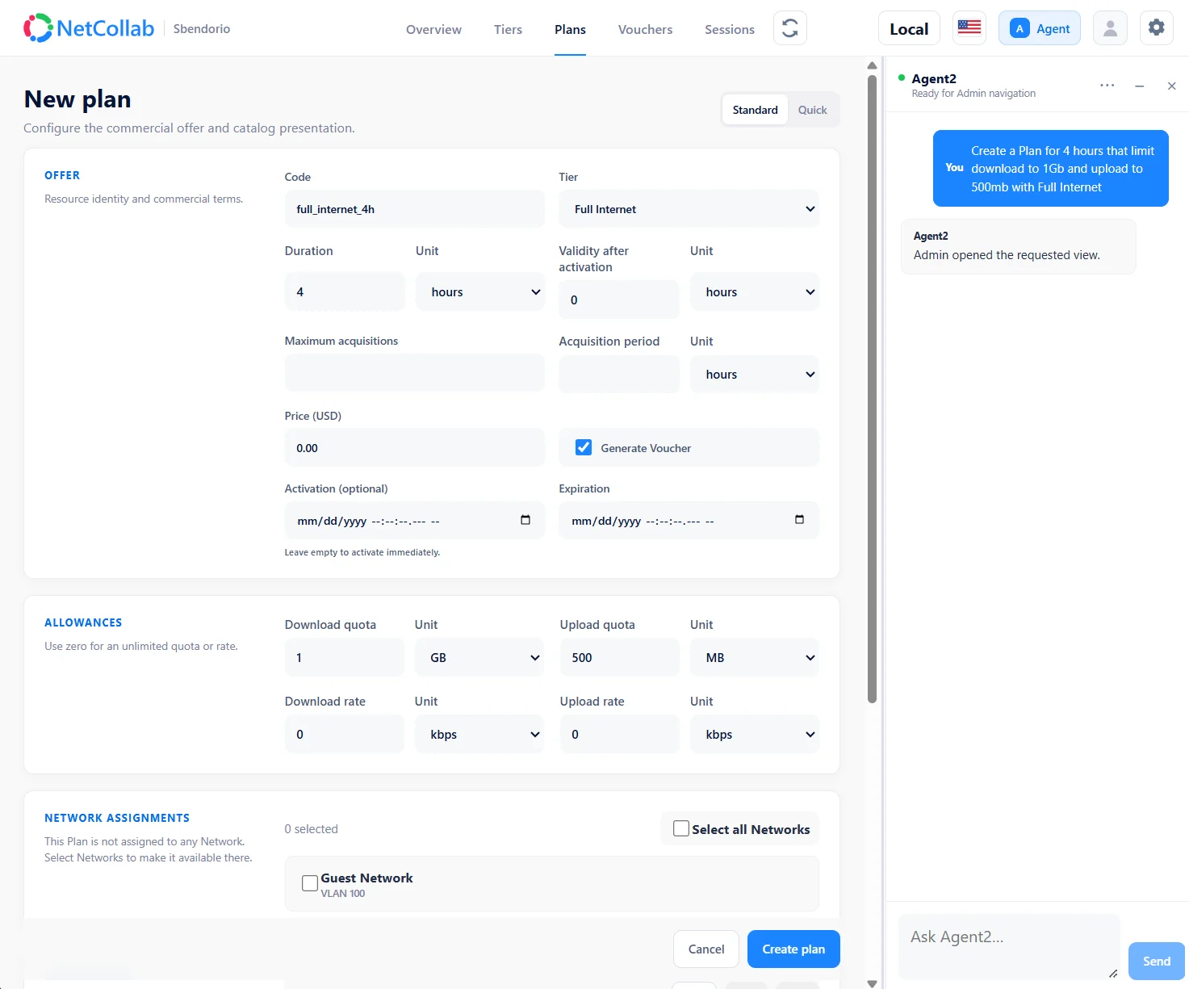Open Upload rate unit dropdown
1189x989 pixels.
click(x=755, y=735)
